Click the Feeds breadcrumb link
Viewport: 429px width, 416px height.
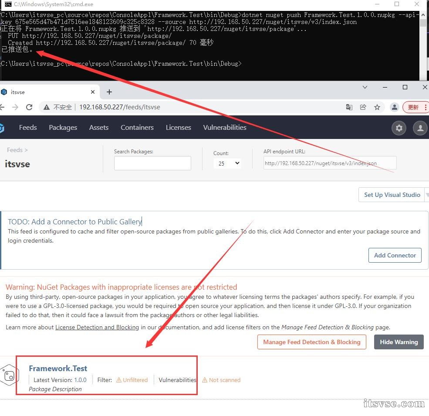[15, 150]
